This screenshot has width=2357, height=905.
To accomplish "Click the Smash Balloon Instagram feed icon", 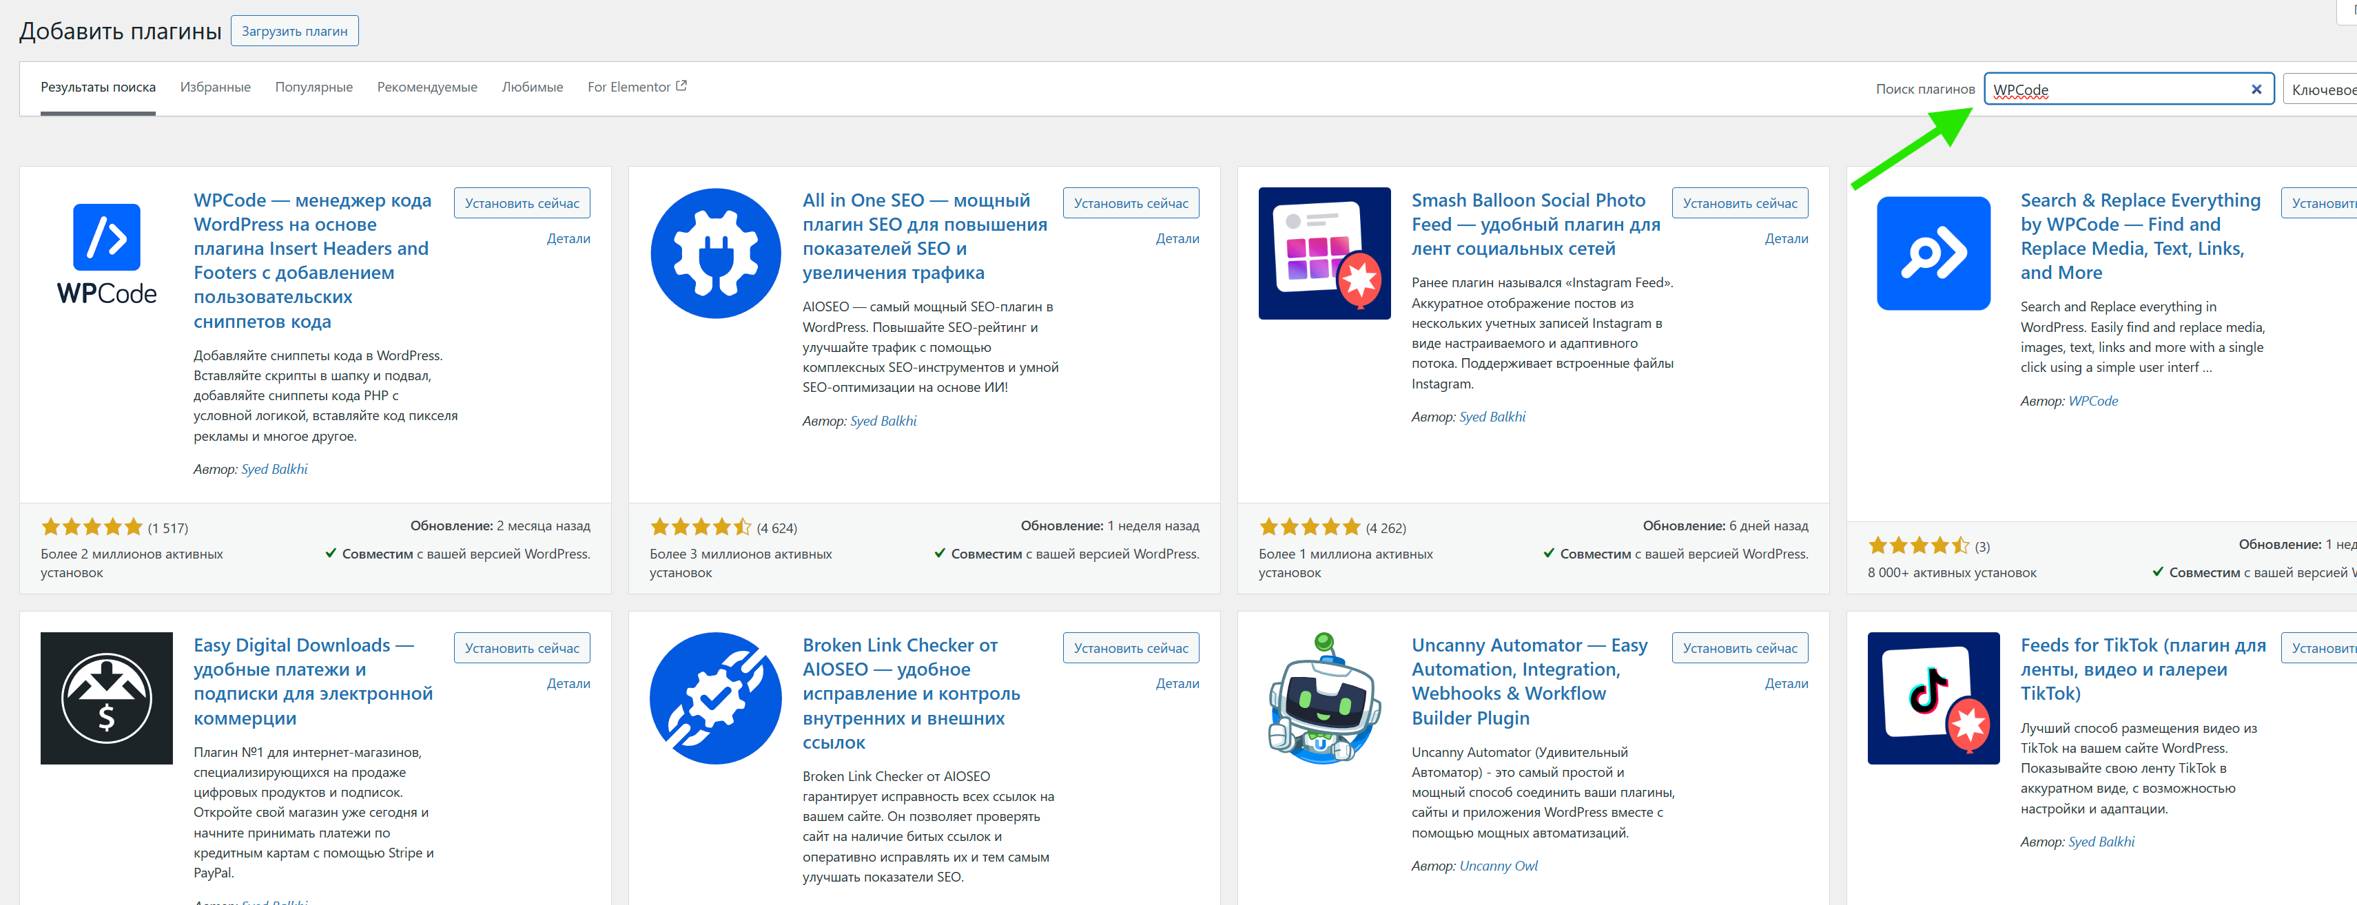I will coord(1324,253).
